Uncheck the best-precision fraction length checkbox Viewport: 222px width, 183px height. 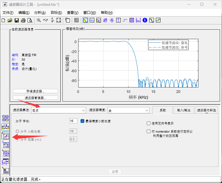point(83,121)
